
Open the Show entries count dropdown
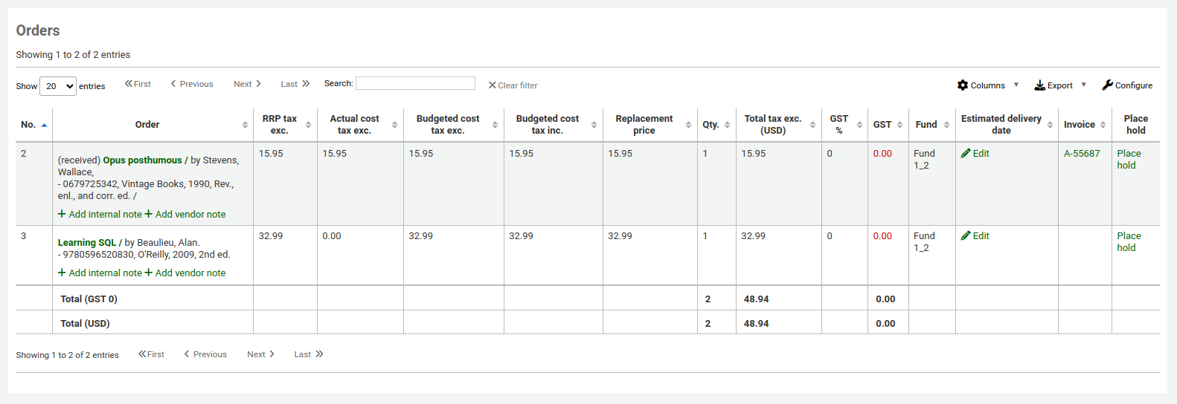coord(58,86)
